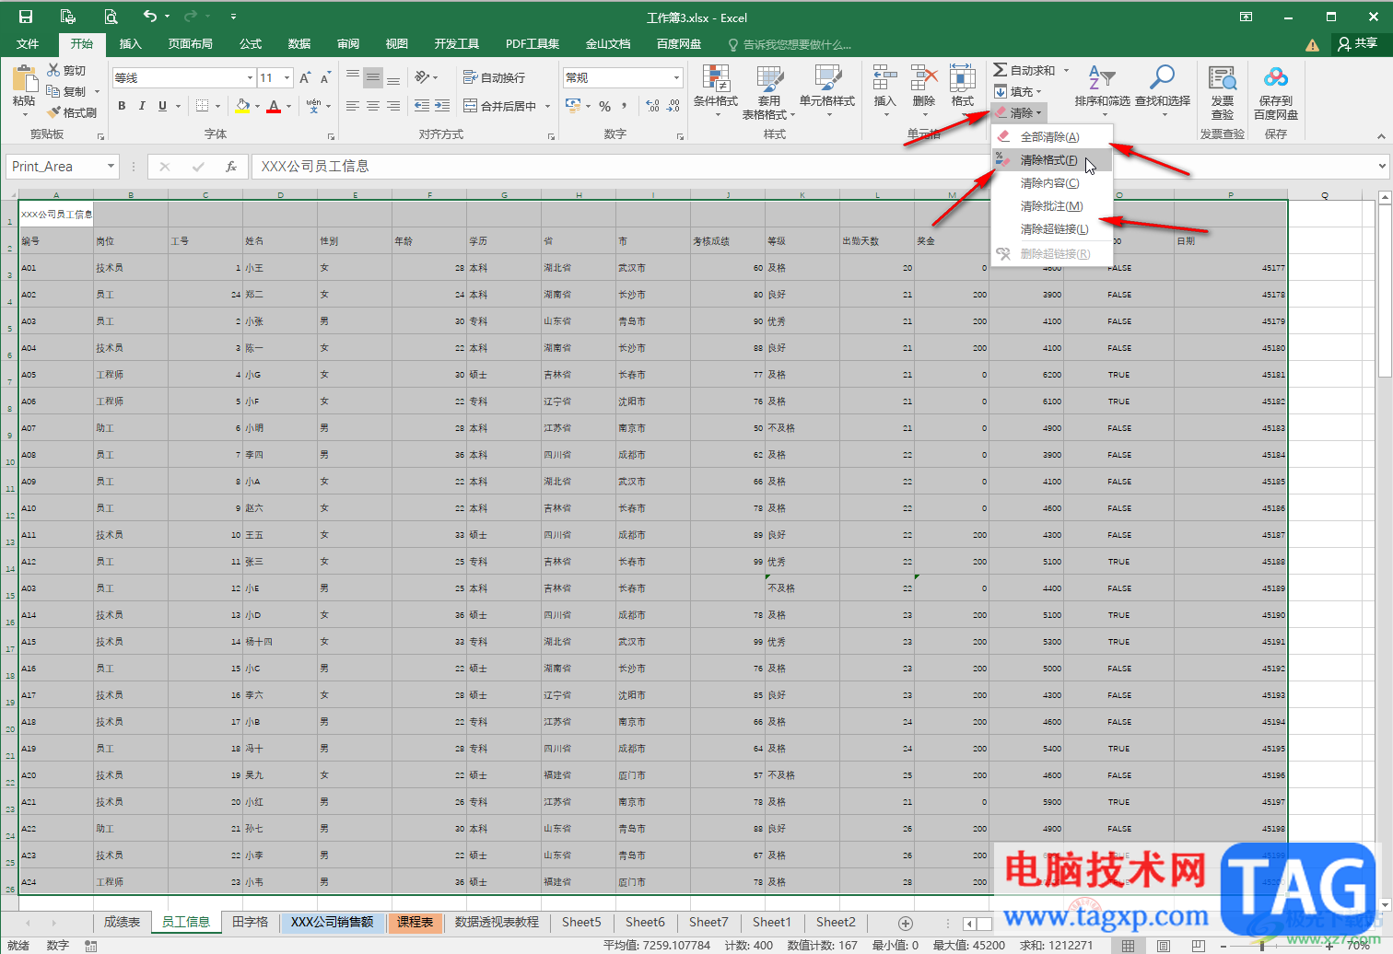Viewport: 1393px width, 954px height.
Task: Click the Share button
Action: coord(1358,43)
